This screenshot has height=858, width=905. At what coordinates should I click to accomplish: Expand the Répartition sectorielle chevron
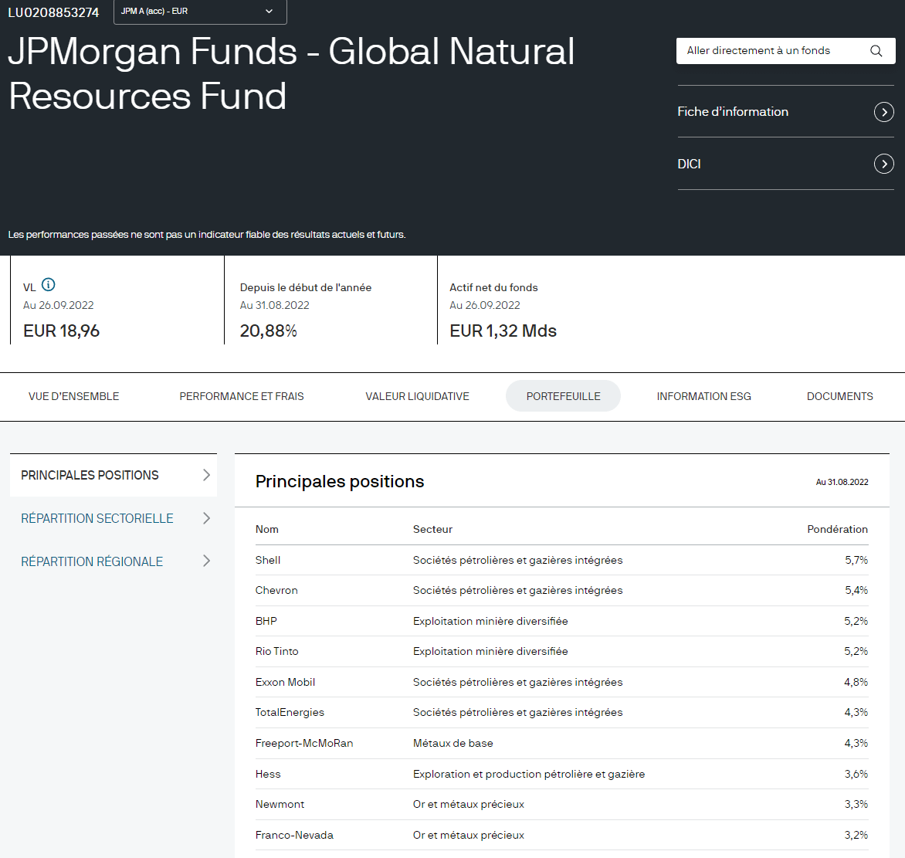[206, 518]
